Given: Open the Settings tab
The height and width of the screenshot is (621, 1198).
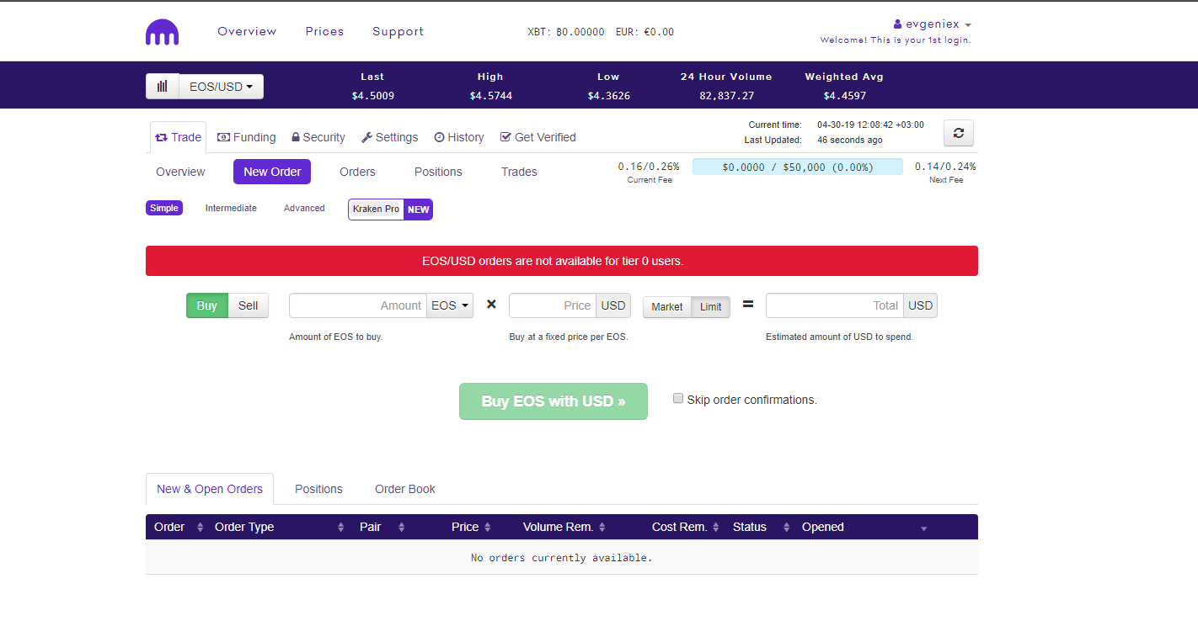Looking at the screenshot, I should pos(390,137).
